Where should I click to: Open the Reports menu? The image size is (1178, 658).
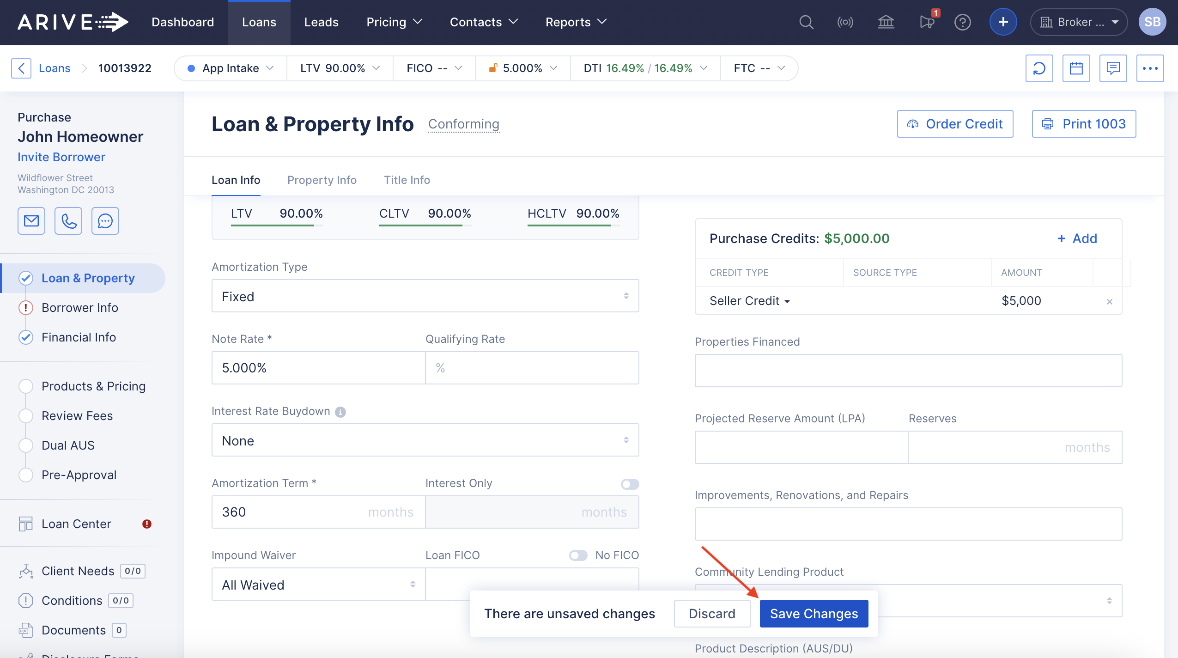click(576, 22)
